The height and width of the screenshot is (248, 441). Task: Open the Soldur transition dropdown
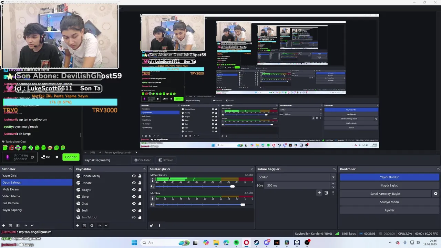tap(296, 177)
